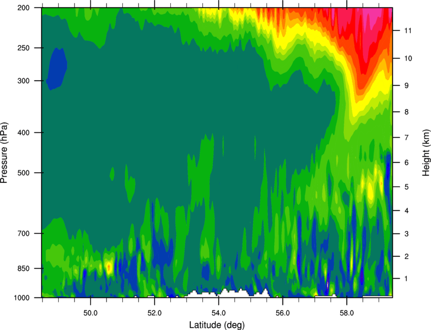This screenshot has height=330, width=431.
Task: Click the 3 km height label
Action: click(406, 234)
